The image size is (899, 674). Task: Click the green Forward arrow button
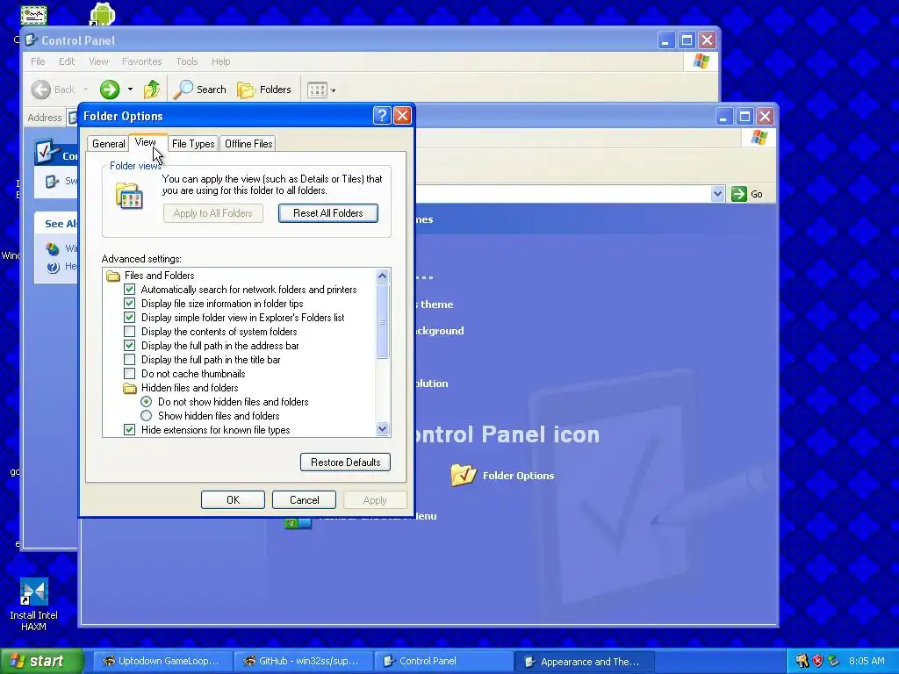tap(110, 90)
